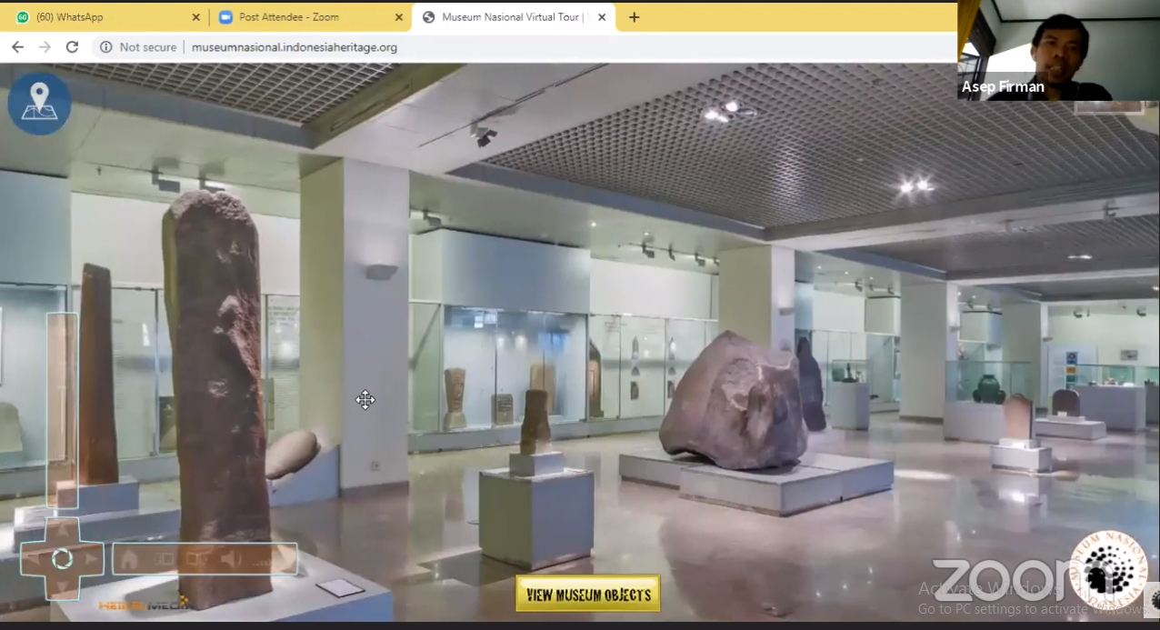
Task: Select Asep Firman's video thumbnail
Action: click(x=1058, y=50)
